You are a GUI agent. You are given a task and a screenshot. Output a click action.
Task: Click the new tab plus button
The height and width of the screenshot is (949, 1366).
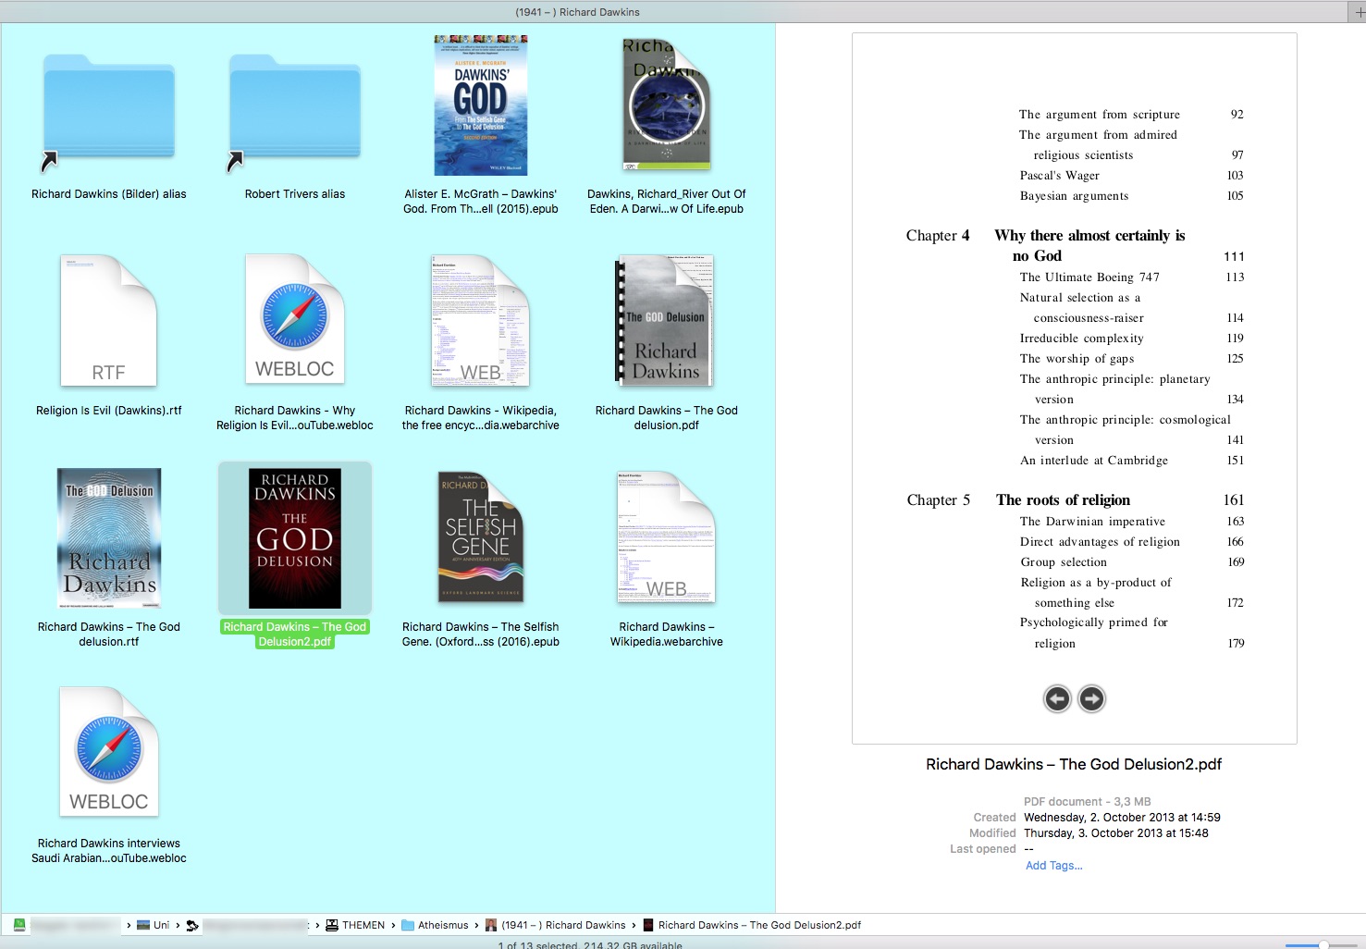[1358, 12]
